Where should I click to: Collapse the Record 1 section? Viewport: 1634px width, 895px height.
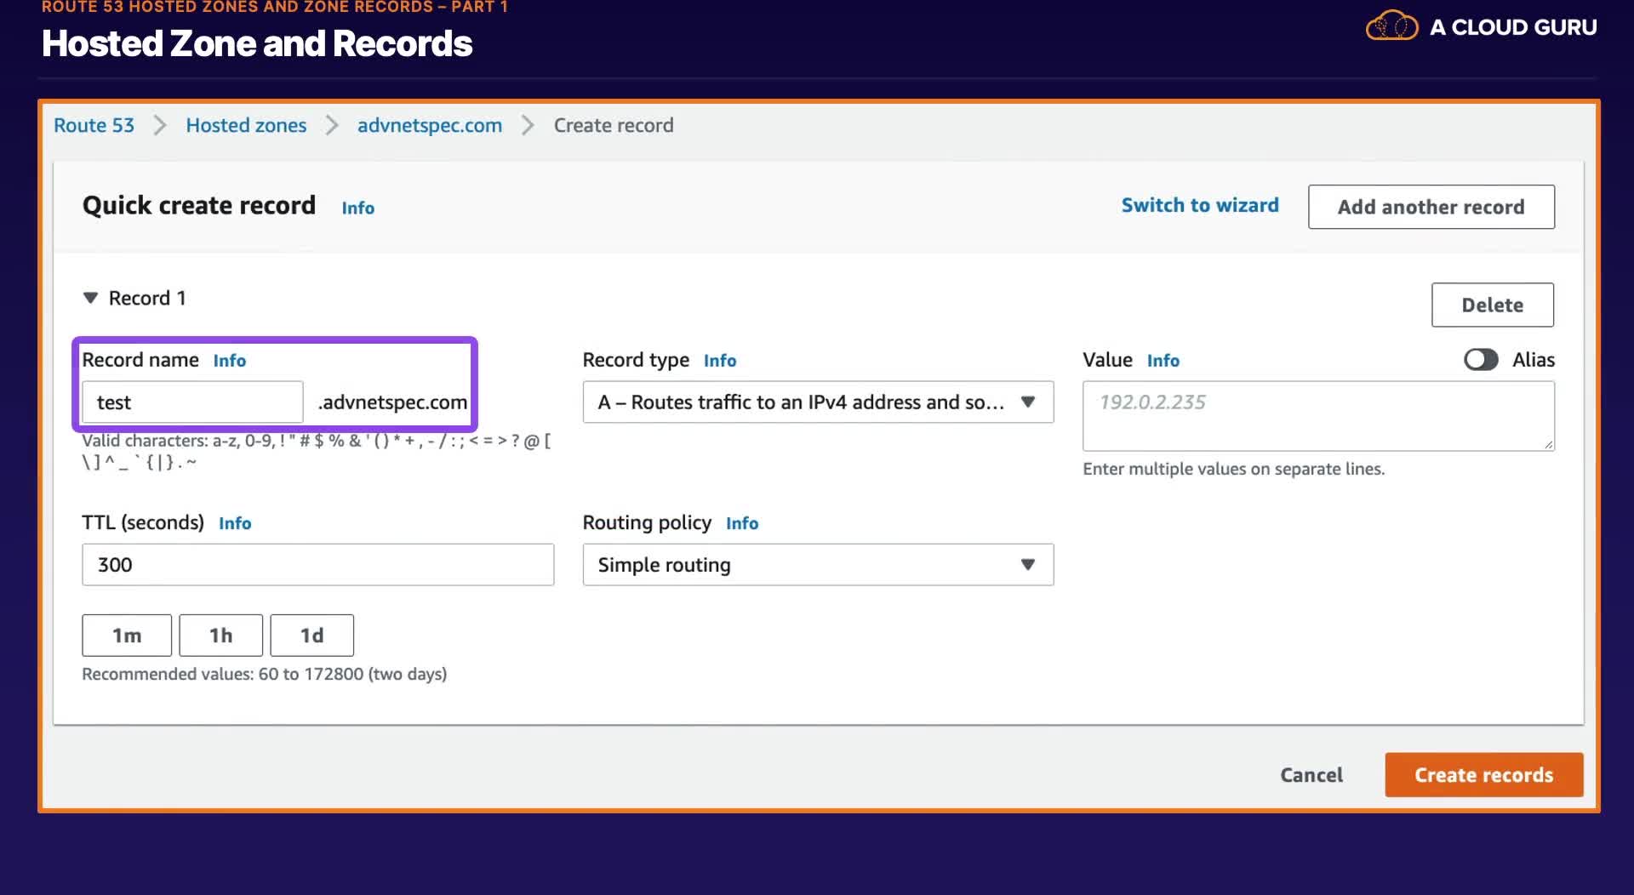click(x=90, y=298)
